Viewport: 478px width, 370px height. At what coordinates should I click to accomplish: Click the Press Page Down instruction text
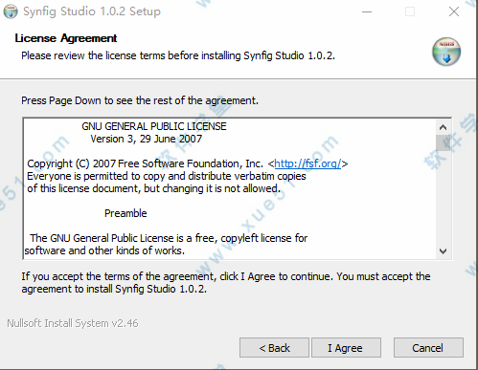(140, 100)
